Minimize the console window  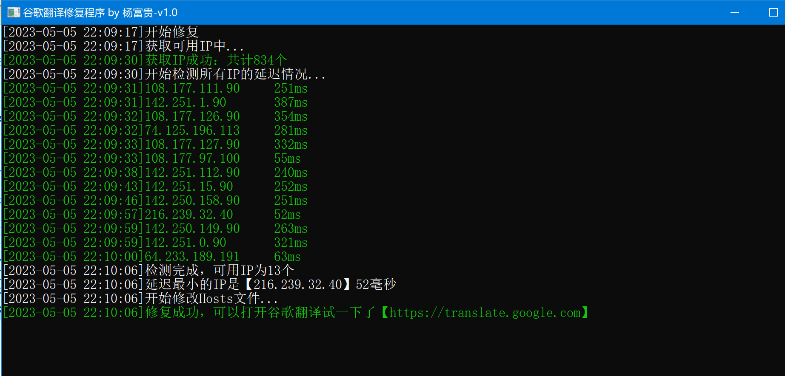(x=735, y=12)
